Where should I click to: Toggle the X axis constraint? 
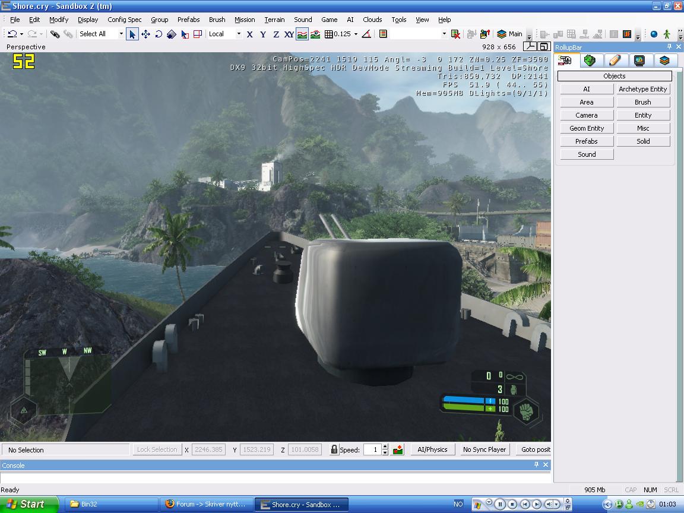pyautogui.click(x=249, y=34)
